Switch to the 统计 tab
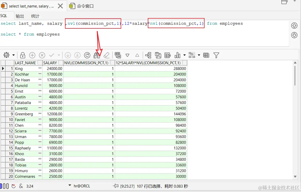The image size is (301, 192). pos(35,16)
